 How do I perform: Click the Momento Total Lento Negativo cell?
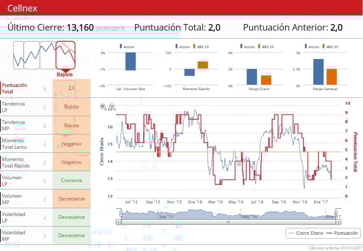(71, 144)
